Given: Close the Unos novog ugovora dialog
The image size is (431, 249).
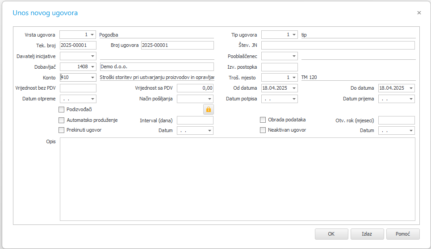Looking at the screenshot, I should pos(419,12).
